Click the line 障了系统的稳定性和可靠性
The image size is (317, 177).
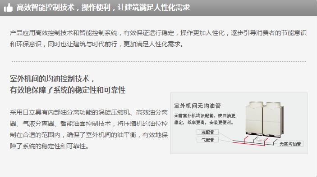(50, 146)
